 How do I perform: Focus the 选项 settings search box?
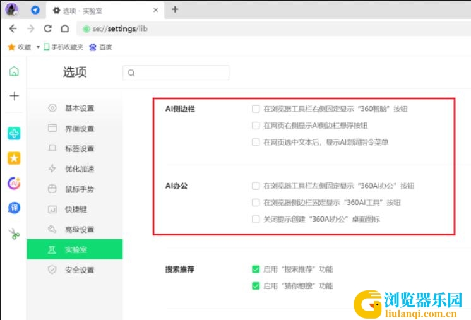click(176, 73)
